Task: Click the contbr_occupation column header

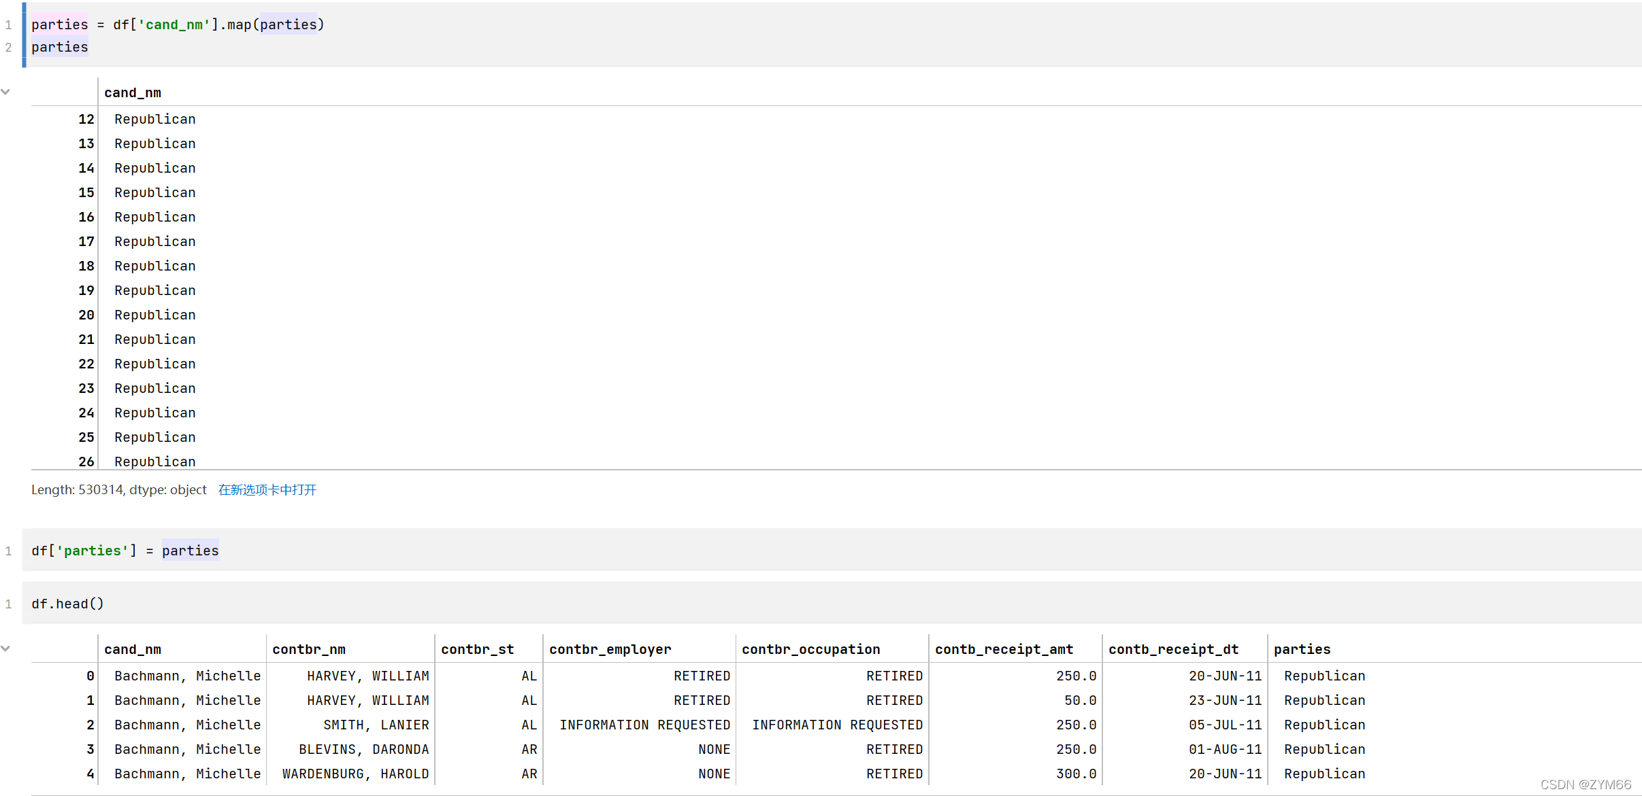Action: 810,649
